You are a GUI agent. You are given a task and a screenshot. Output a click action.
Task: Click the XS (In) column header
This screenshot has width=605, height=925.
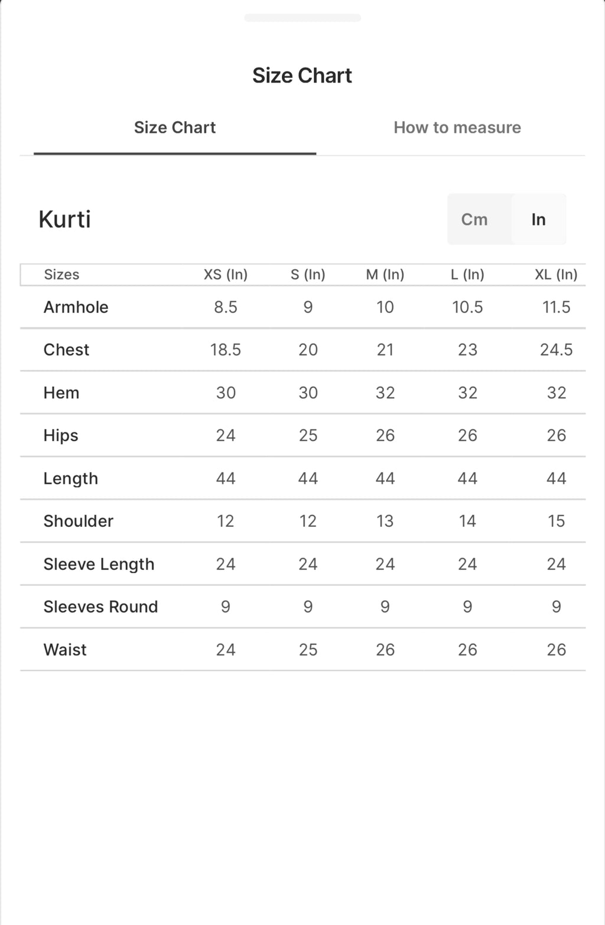point(226,275)
